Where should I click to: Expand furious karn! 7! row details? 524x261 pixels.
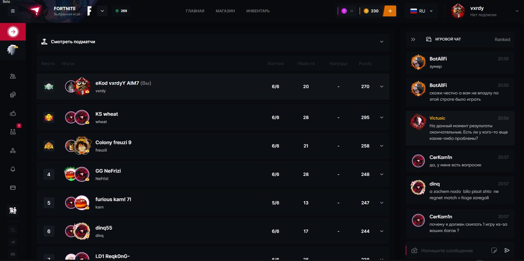pos(382,203)
